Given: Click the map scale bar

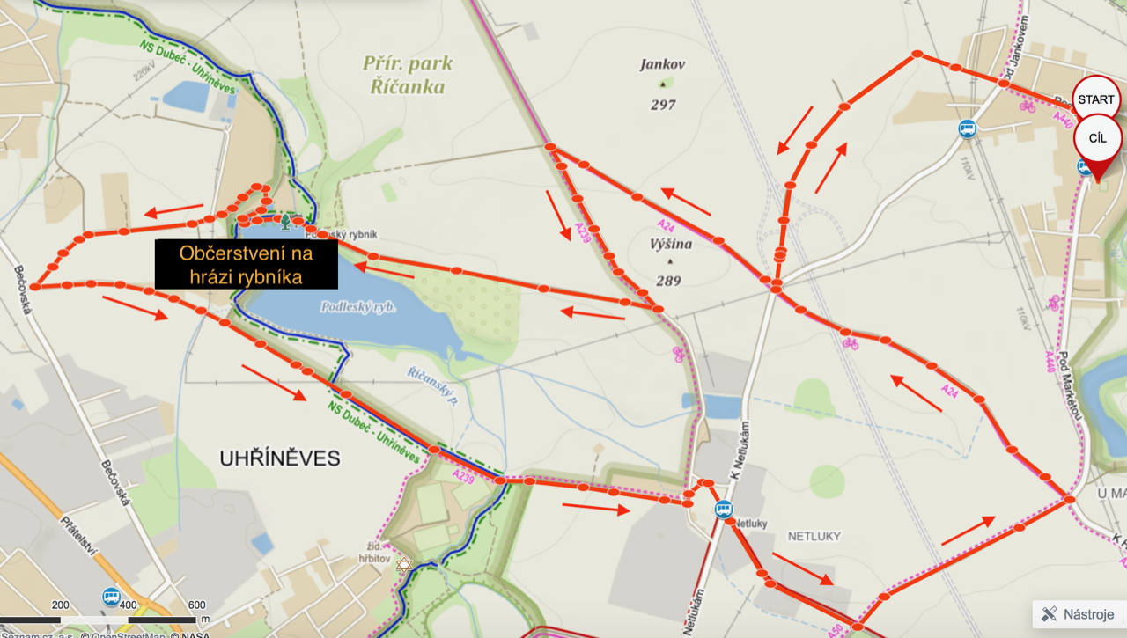Looking at the screenshot, I should coord(98,621).
